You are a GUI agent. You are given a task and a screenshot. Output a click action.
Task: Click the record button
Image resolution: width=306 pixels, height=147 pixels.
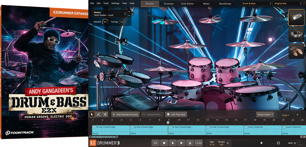181,143
